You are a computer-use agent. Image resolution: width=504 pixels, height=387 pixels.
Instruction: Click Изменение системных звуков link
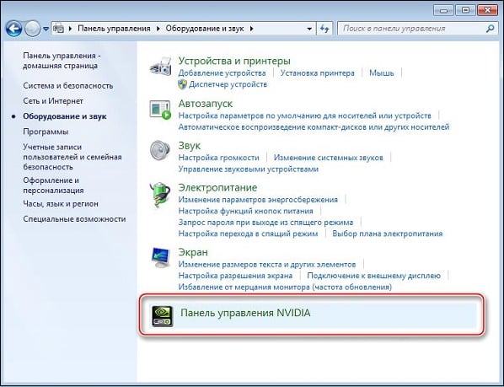click(328, 158)
